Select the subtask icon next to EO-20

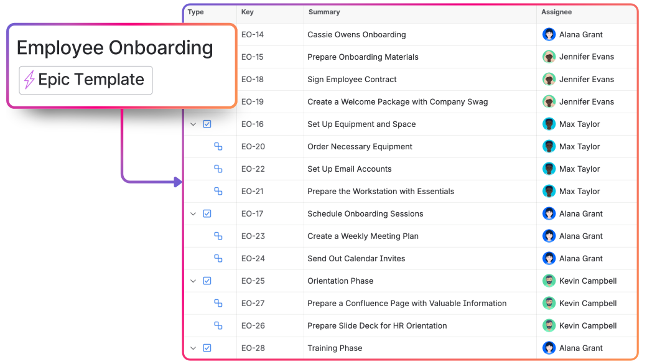pyautogui.click(x=218, y=146)
